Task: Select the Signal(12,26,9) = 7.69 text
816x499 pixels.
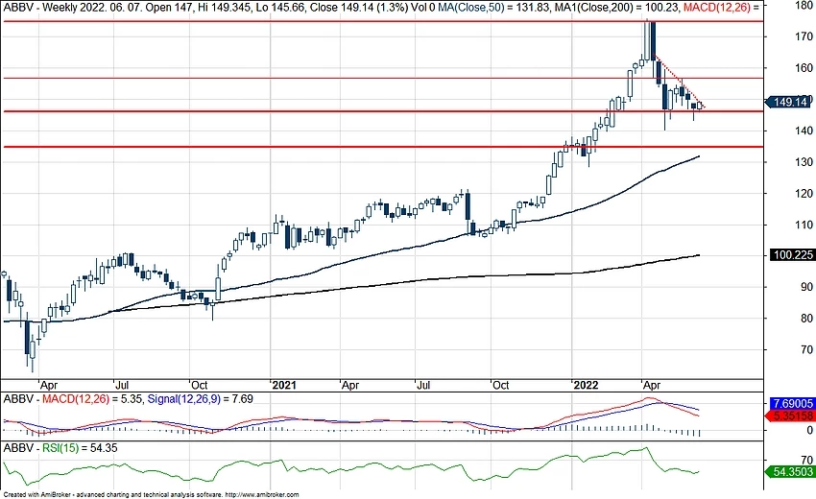Action: (x=201, y=399)
